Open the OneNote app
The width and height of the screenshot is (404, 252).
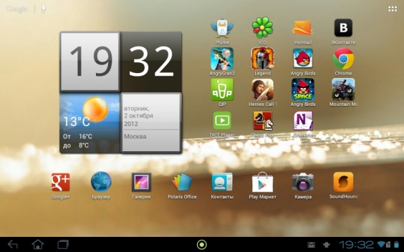click(x=303, y=120)
